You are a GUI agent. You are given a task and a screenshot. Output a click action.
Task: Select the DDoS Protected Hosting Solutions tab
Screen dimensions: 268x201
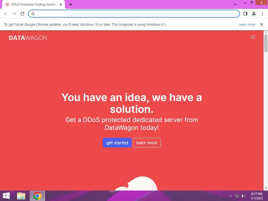click(x=33, y=5)
